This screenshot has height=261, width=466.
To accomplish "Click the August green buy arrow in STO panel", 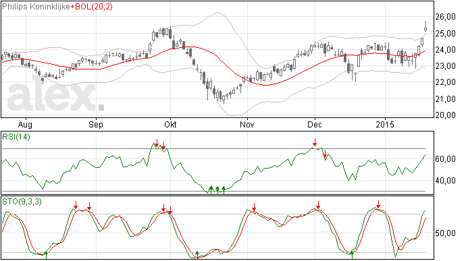I will [x=46, y=255].
